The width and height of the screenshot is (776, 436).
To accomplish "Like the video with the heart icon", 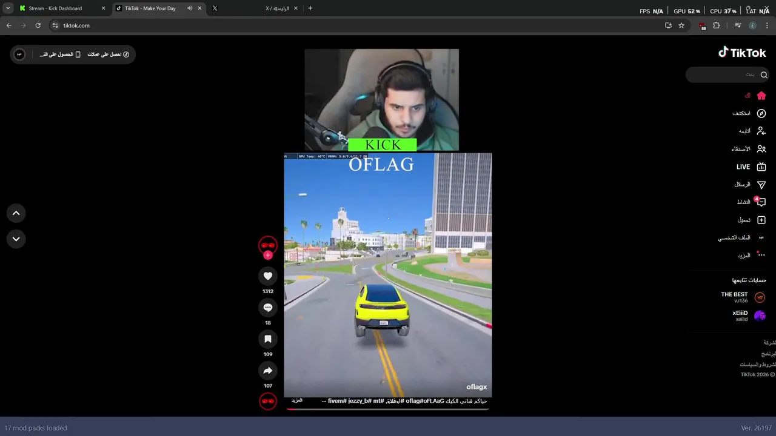I will (x=268, y=276).
